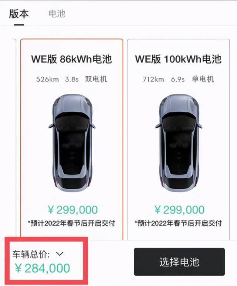This screenshot has height=286, width=237.
Task: Click the ¥284,000 total price
Action: (42, 268)
